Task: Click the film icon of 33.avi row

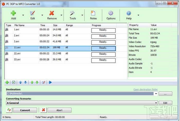Action: [x=7, y=60]
